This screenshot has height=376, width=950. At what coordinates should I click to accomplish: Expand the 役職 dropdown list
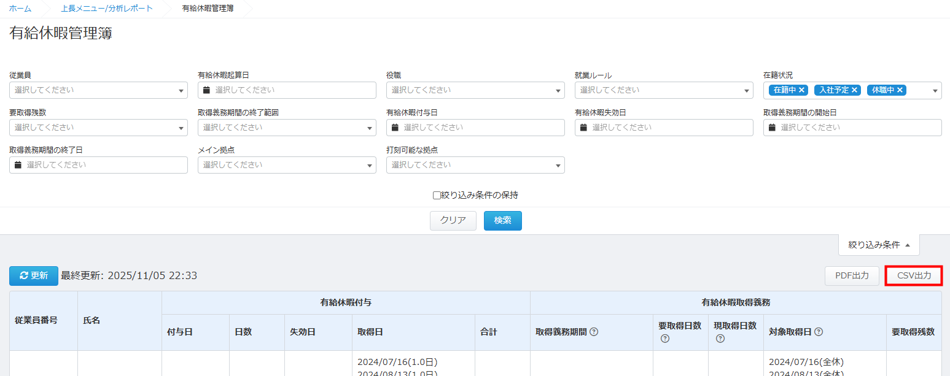tap(475, 90)
